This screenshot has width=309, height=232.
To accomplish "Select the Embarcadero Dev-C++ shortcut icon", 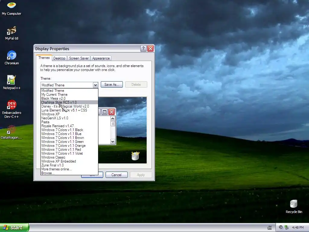I will tap(11, 109).
